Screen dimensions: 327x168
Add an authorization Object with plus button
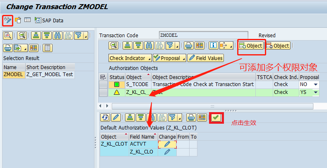[x=251, y=46]
